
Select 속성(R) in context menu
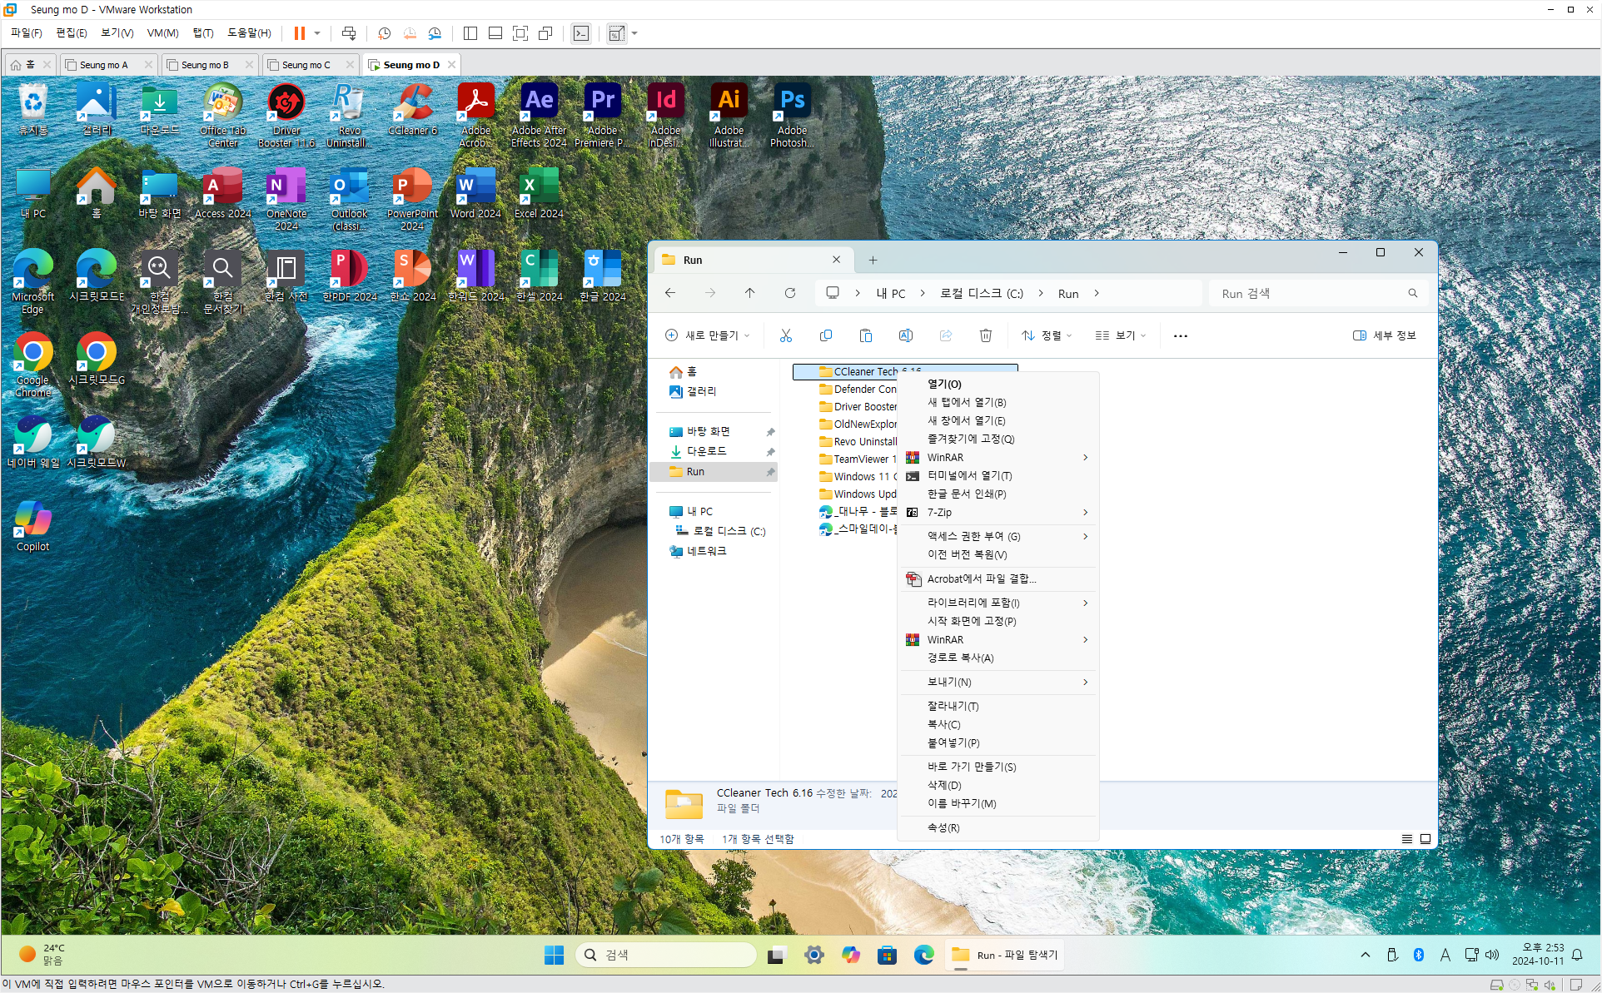pos(943,827)
